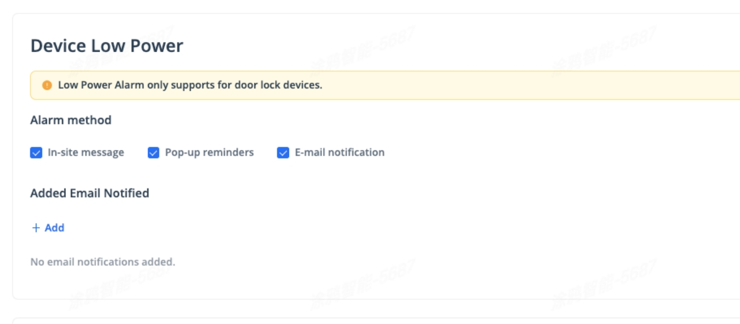Viewport: 740px width, 324px height.
Task: Click the No email notifications added text
Action: pyautogui.click(x=102, y=262)
